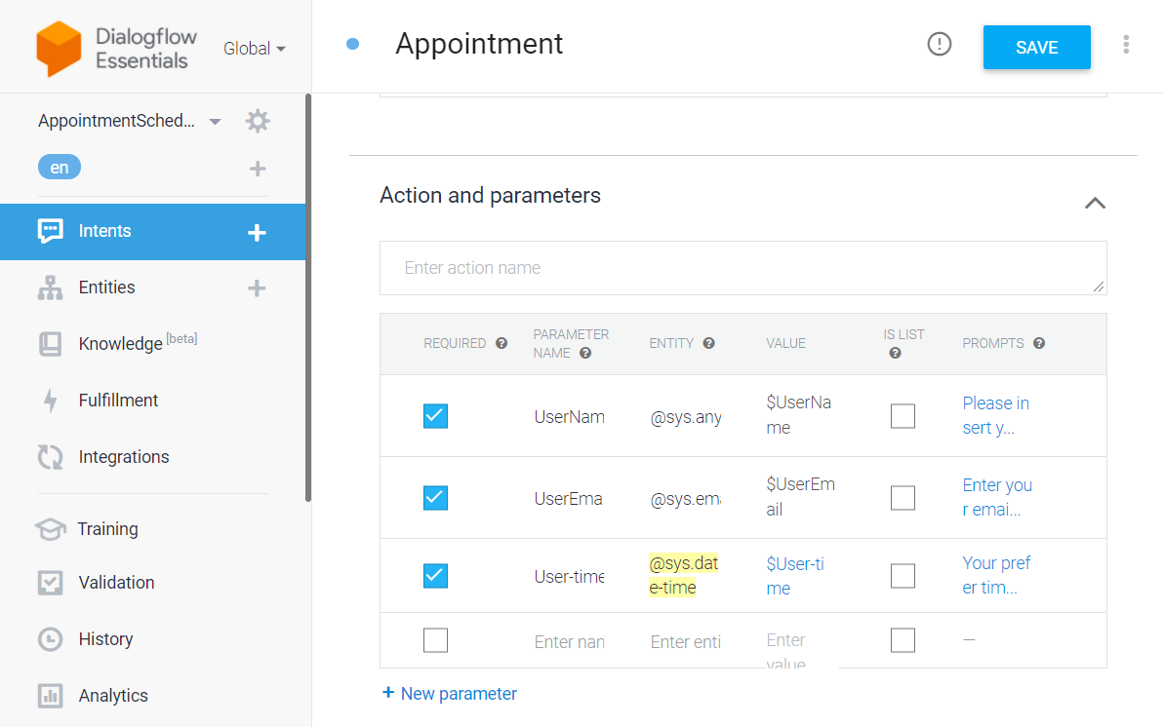Uncheck required for UserName parameter
This screenshot has width=1163, height=727.
(x=435, y=416)
